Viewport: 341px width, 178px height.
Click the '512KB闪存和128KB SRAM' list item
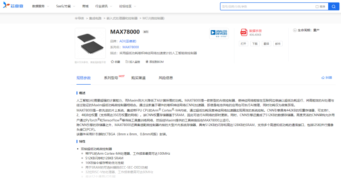pos(104,158)
